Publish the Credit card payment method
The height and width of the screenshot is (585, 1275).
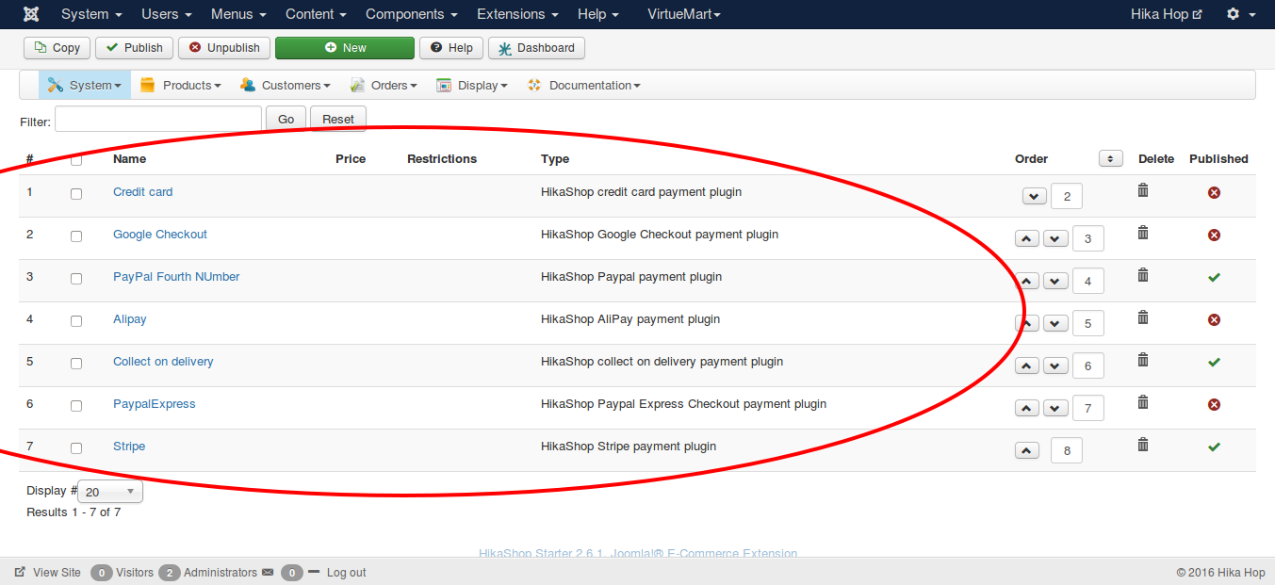pyautogui.click(x=1214, y=192)
